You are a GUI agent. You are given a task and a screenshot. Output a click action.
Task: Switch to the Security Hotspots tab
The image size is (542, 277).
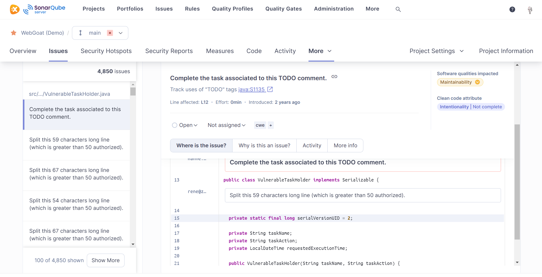pos(106,51)
